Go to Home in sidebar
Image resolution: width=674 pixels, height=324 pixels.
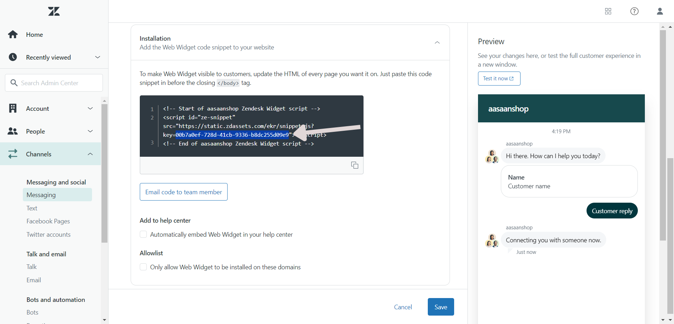(34, 34)
